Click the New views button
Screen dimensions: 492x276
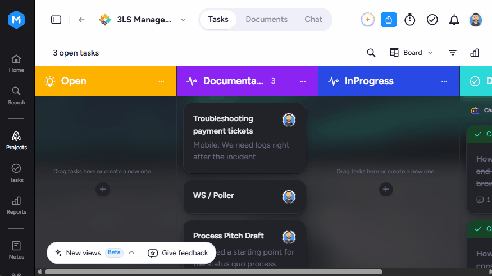click(84, 253)
